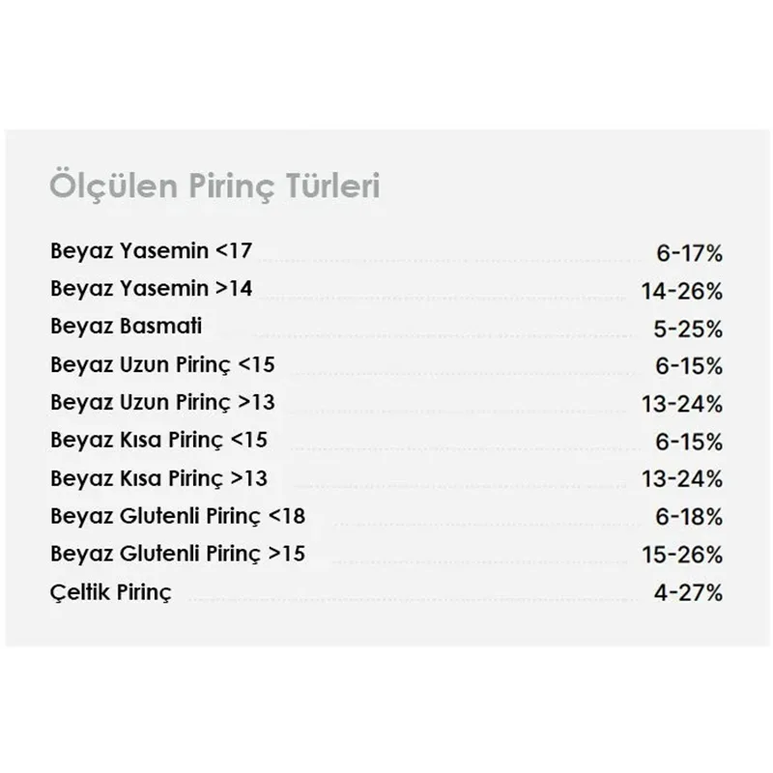The image size is (773, 773).
Task: Click the 6-17% value
Action: 689,253
